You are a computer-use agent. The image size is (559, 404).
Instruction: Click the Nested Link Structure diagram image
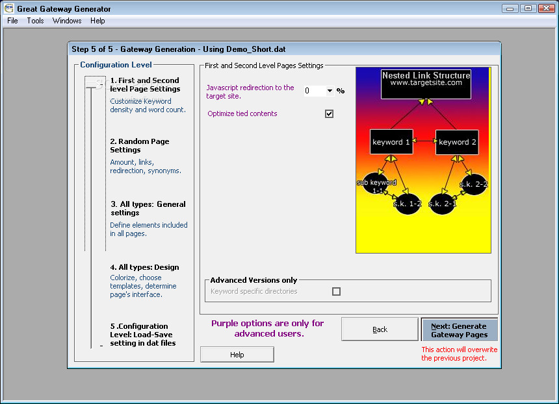tap(423, 160)
